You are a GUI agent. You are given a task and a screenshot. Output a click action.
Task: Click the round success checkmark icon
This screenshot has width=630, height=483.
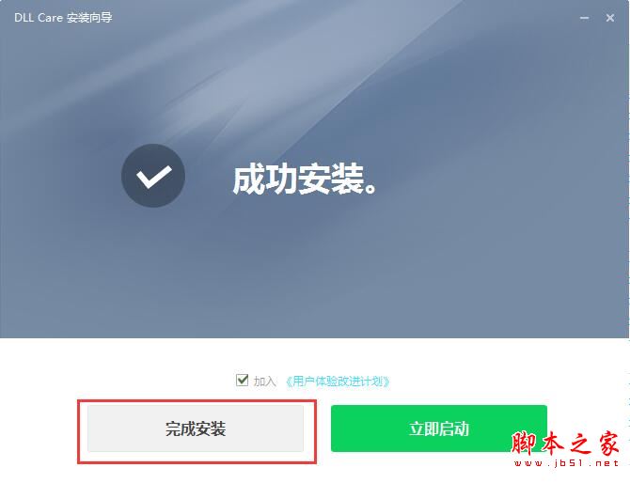(153, 176)
